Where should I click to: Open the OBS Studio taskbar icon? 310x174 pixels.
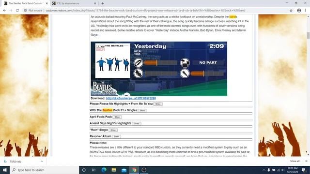(x=144, y=170)
